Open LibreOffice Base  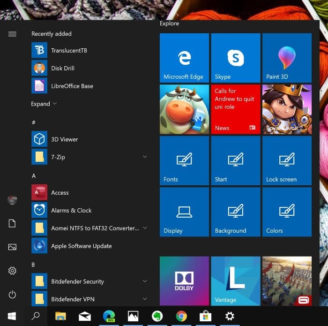[90, 86]
